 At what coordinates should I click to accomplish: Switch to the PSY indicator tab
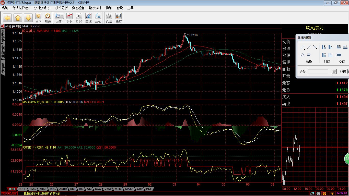tap(149, 189)
